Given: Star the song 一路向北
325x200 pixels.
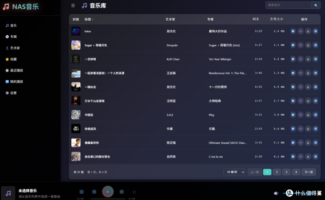Looking at the screenshot, I should click(308, 87).
